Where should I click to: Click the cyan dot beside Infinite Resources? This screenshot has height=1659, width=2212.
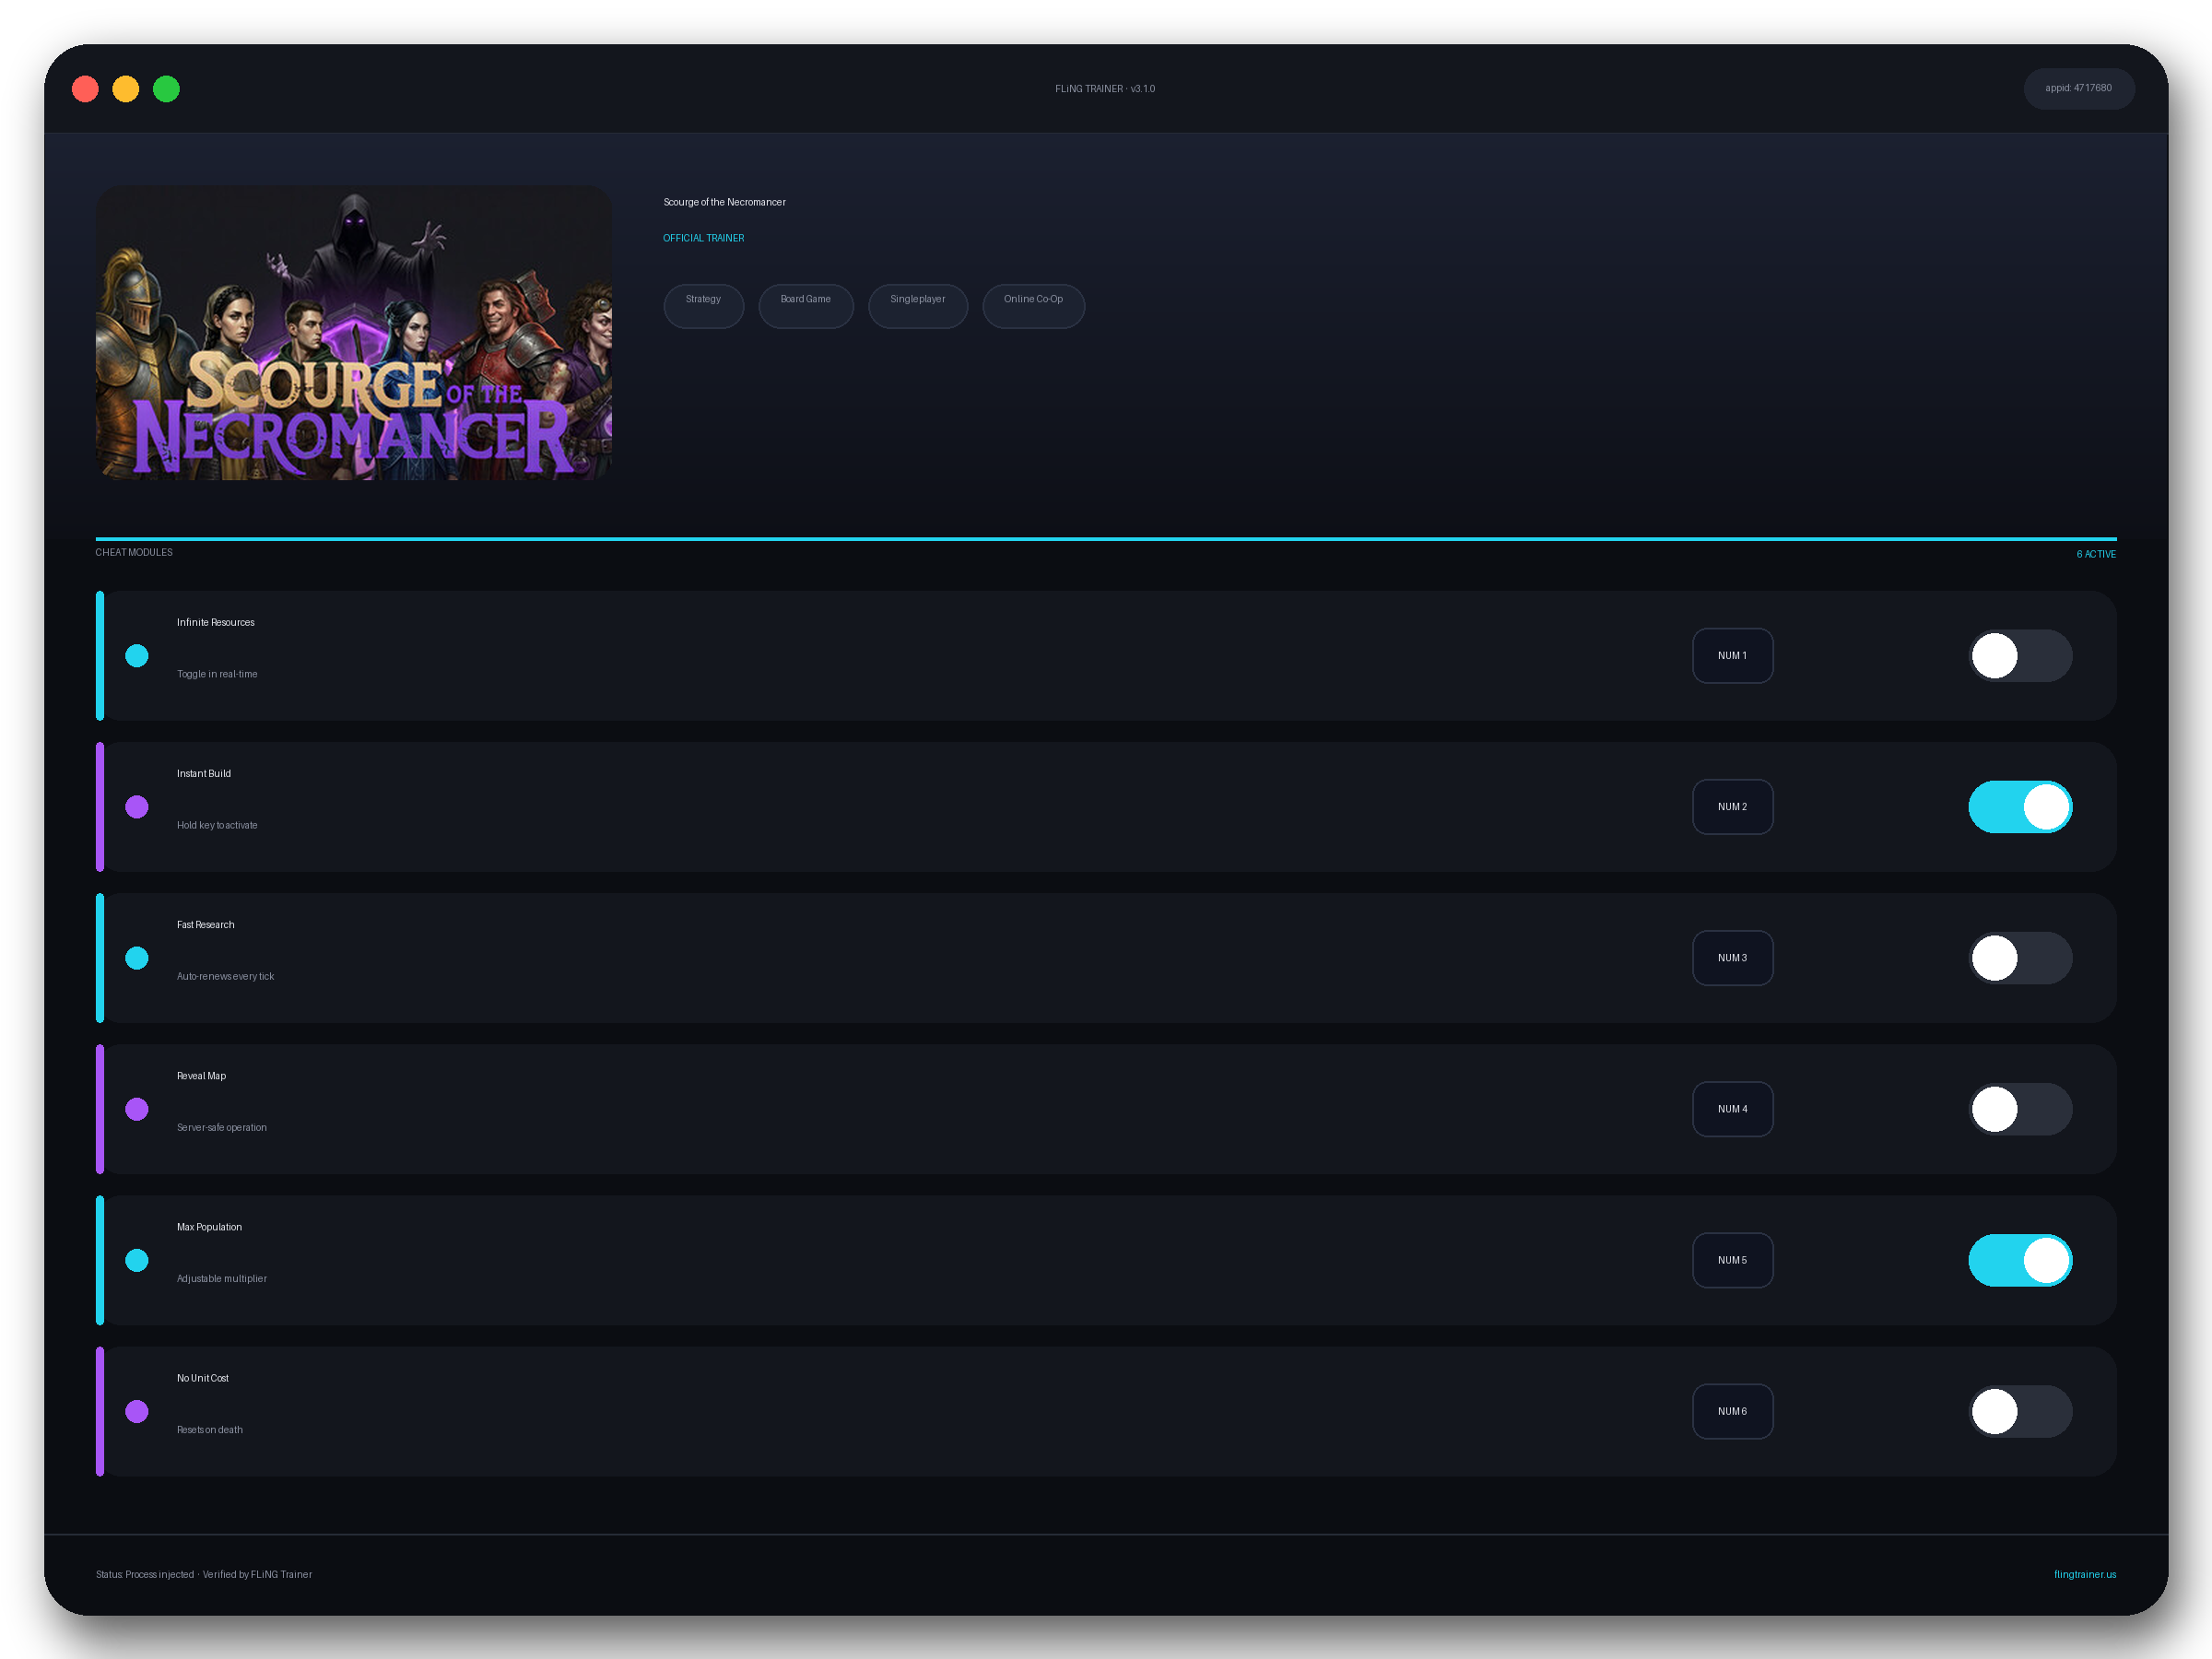[x=137, y=656]
